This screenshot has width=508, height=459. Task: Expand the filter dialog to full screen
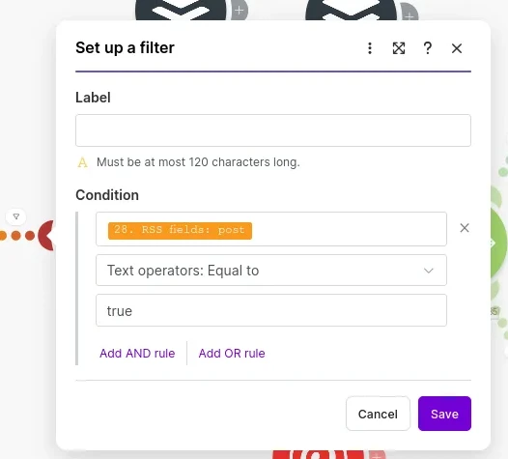399,48
